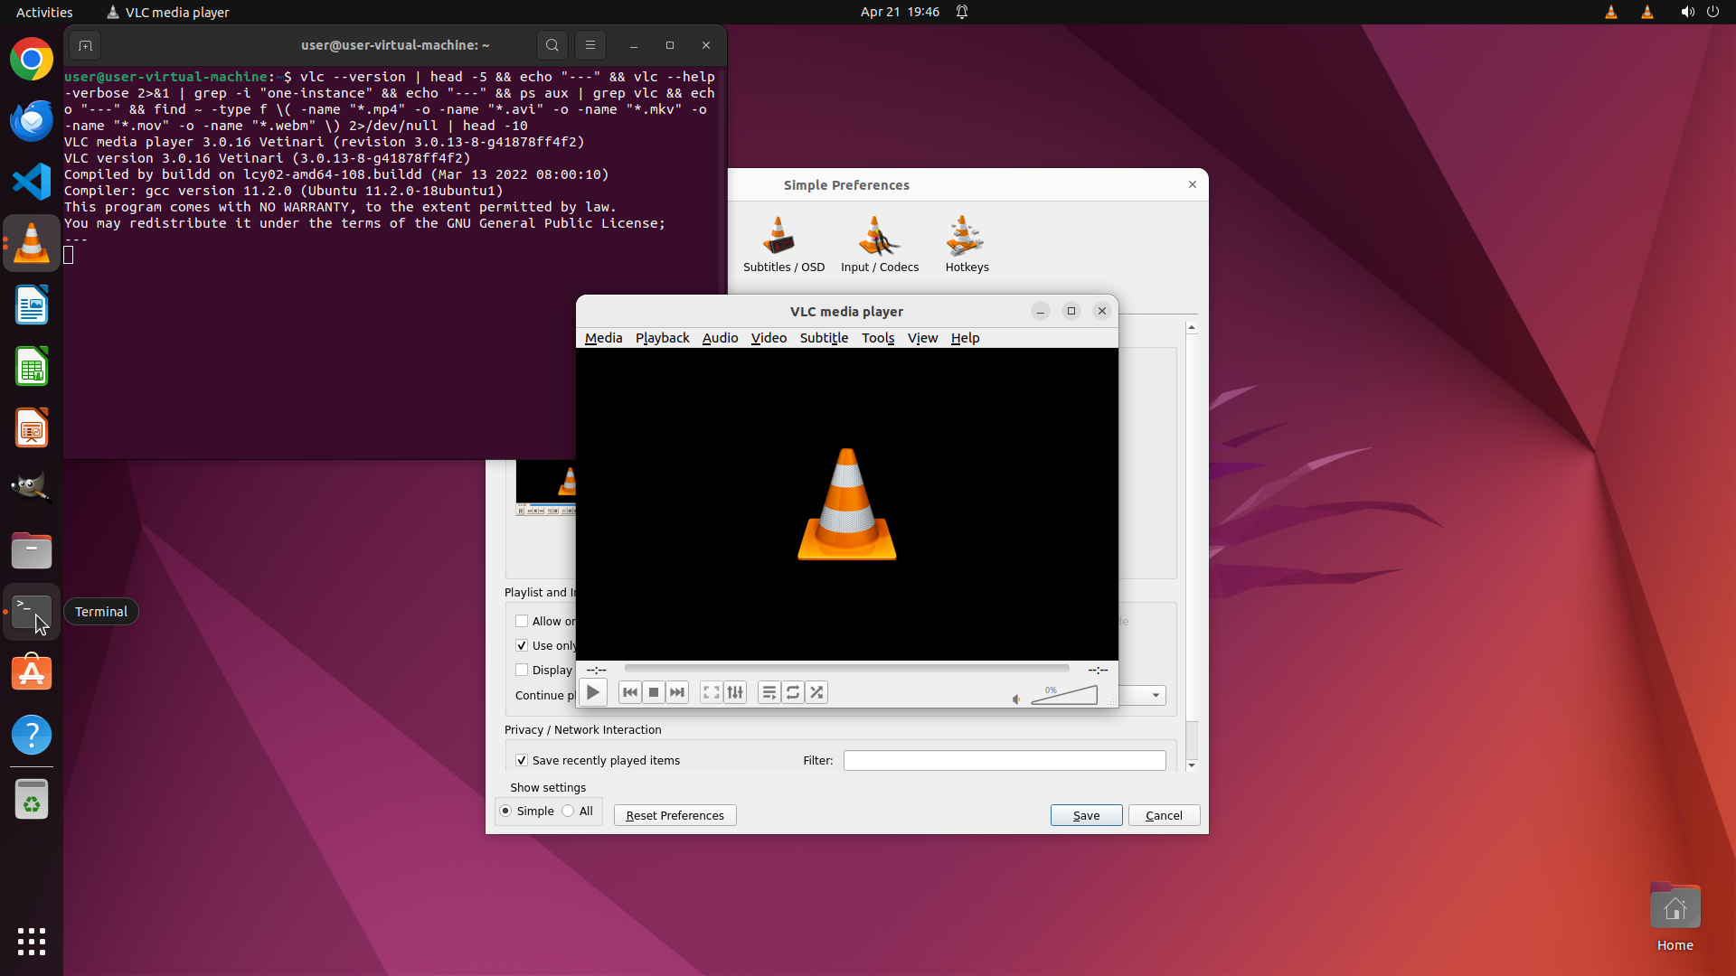The height and width of the screenshot is (976, 1736).
Task: Open the terminal hamburger menu
Action: click(x=590, y=45)
